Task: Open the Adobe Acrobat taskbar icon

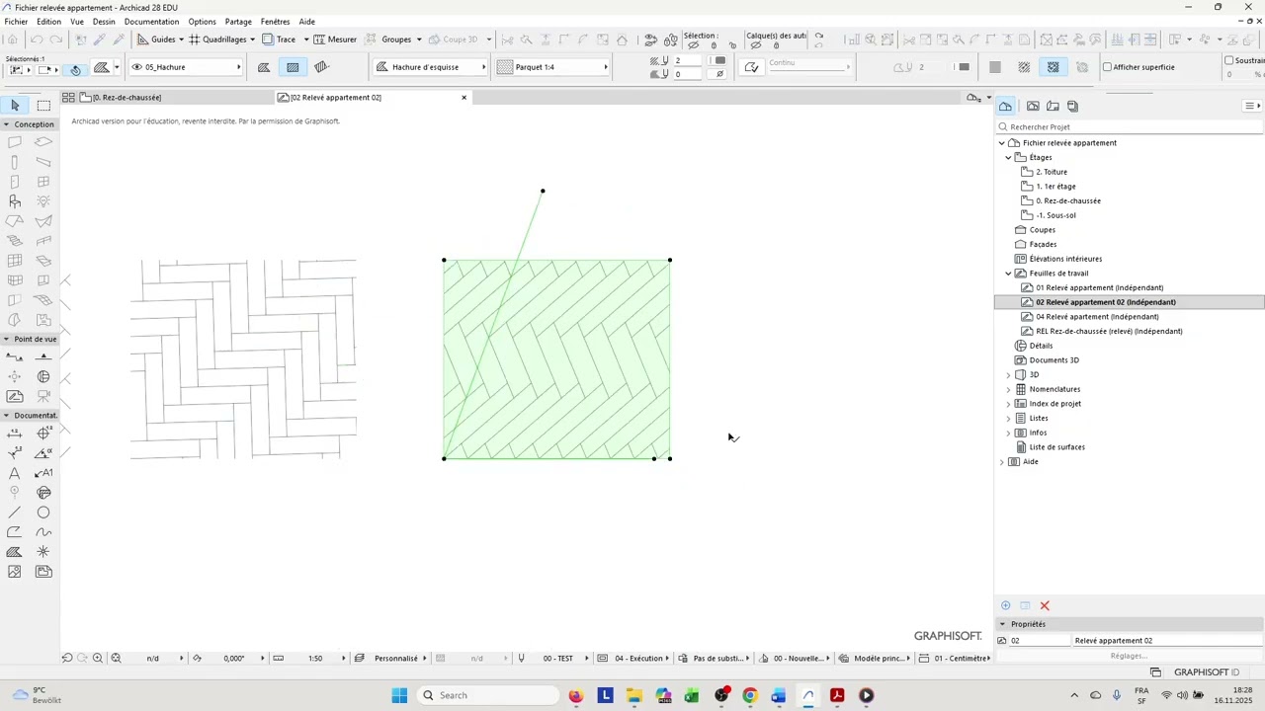Action: click(837, 695)
